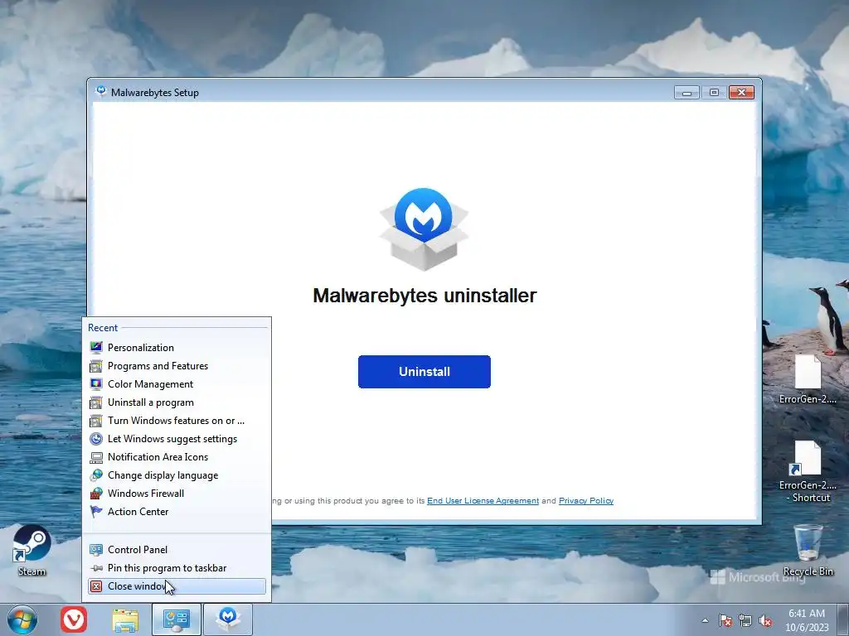The height and width of the screenshot is (636, 849).
Task: Click Close window in the jump list
Action: [177, 586]
